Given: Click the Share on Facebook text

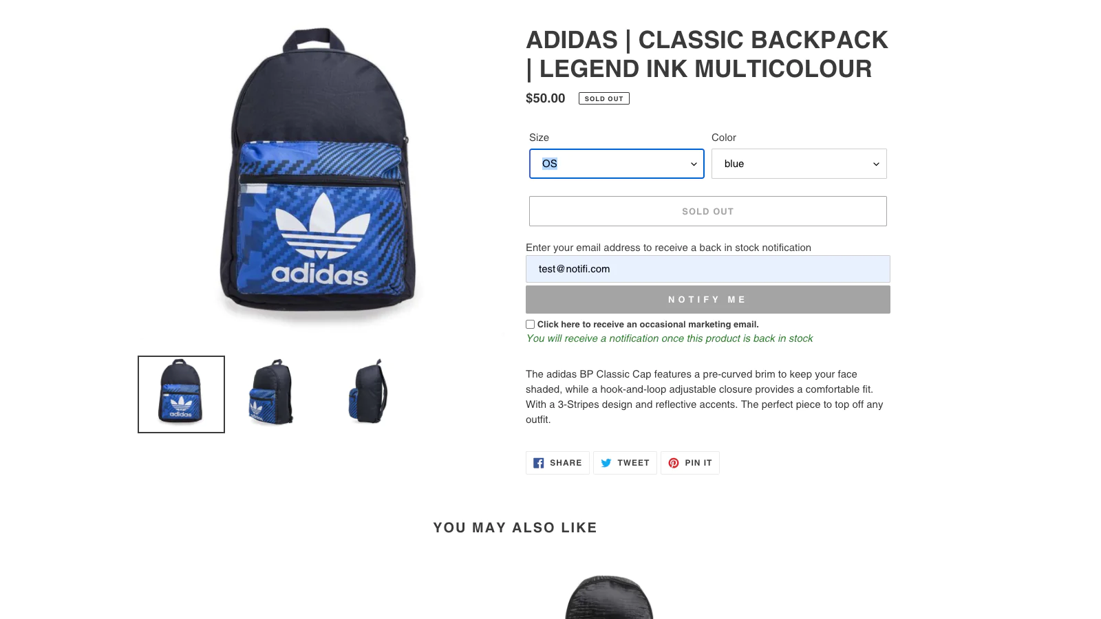Looking at the screenshot, I should tap(566, 463).
